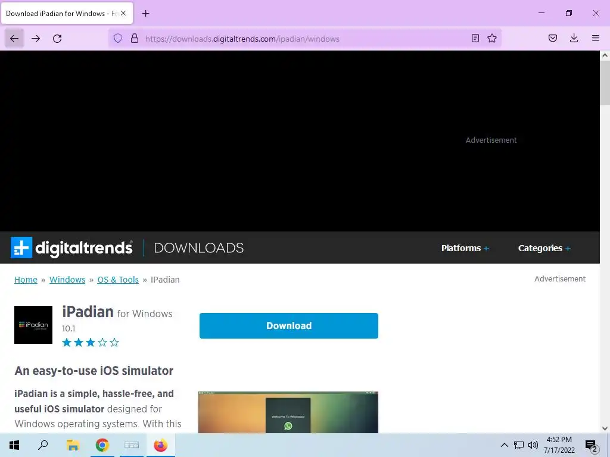
Task: Open Firefox downloads panel icon
Action: (574, 38)
